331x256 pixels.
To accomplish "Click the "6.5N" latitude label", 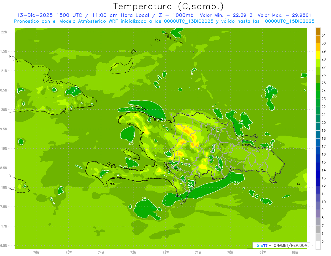I will (x=4, y=246).
